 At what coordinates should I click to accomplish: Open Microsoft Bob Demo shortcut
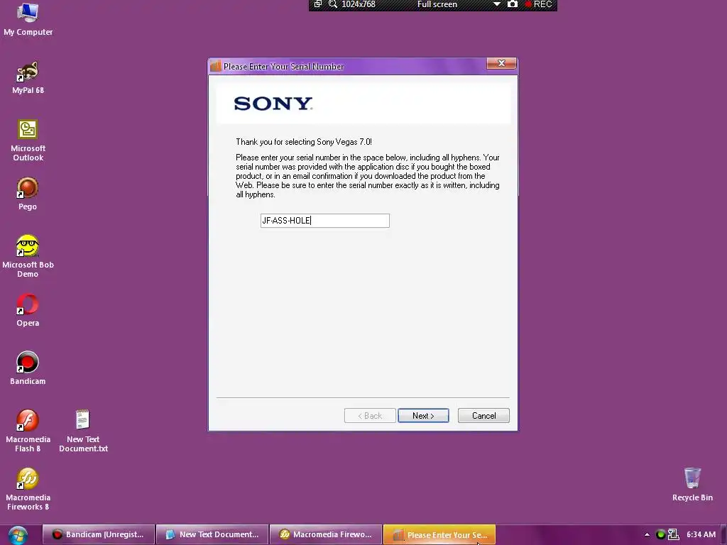point(28,255)
